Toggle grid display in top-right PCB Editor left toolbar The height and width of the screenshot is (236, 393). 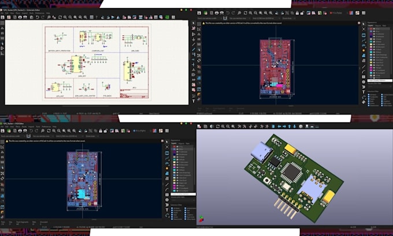(x=199, y=24)
